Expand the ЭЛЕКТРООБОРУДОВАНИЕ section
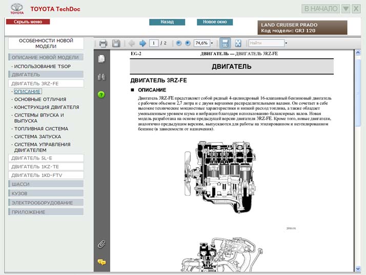This screenshot has height=275, width=366. pos(46,202)
